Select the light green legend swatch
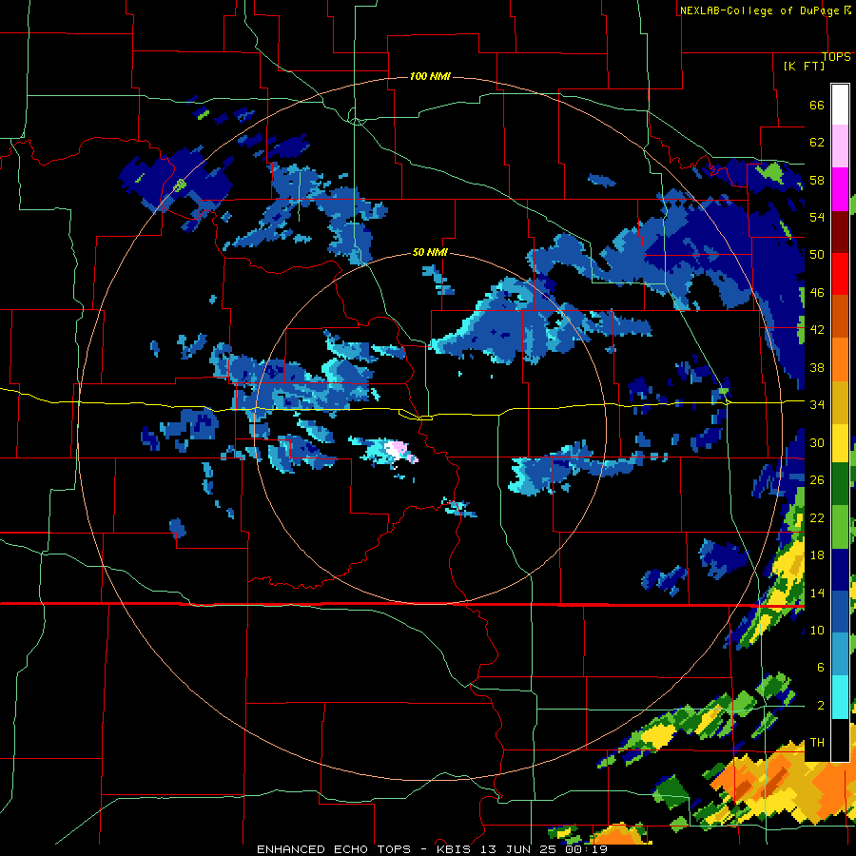Screen dimensions: 856x856 840,527
